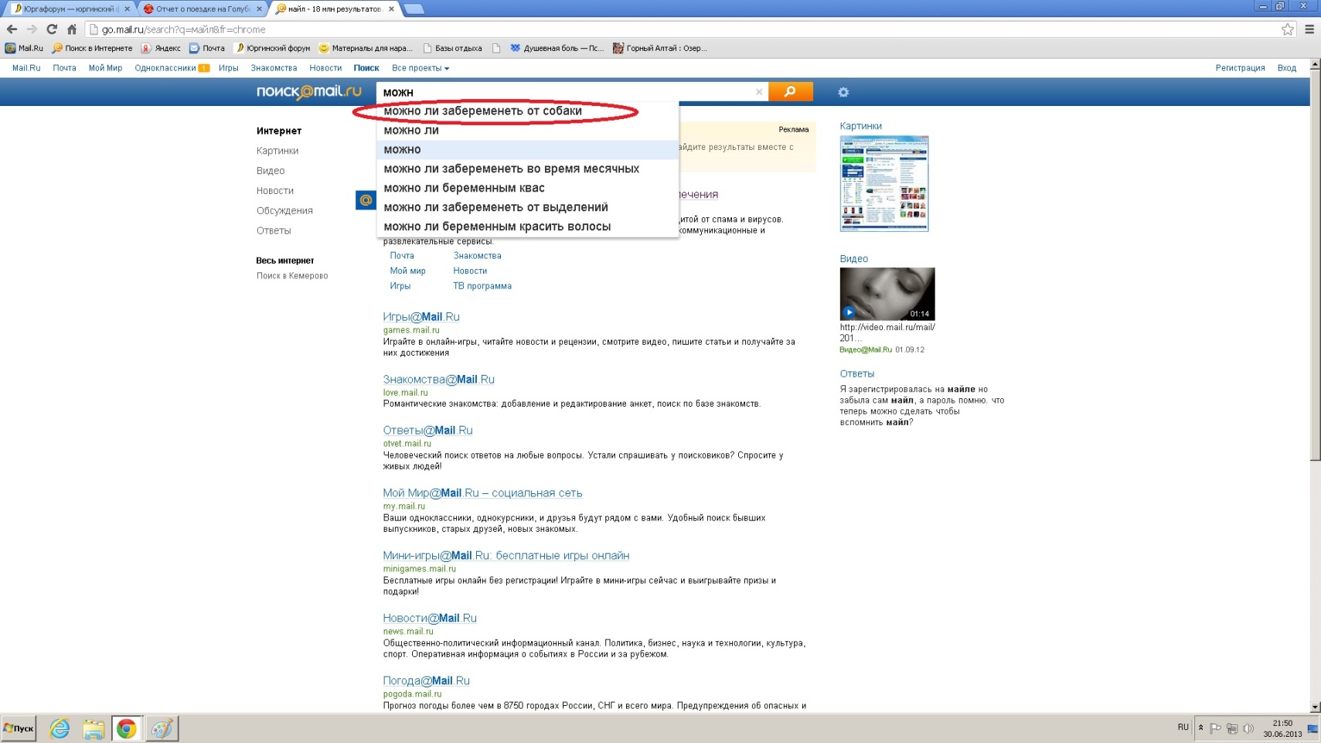Go to browser home page icon
Image resolution: width=1321 pixels, height=743 pixels.
72,29
